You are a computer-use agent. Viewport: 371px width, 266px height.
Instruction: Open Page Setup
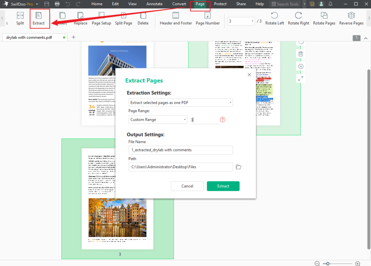pyautogui.click(x=102, y=19)
